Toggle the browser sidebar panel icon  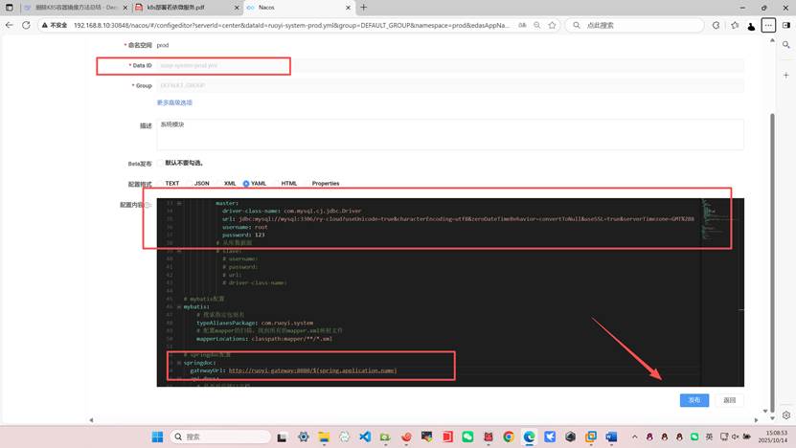click(786, 25)
